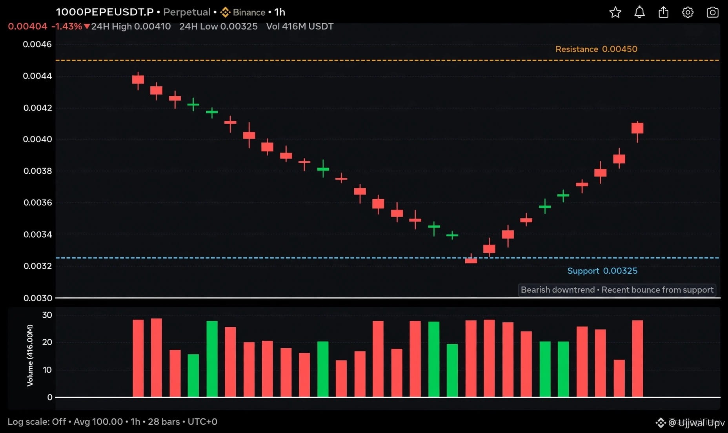Click the 20 volume axis label
This screenshot has height=433, width=728.
pyautogui.click(x=47, y=342)
